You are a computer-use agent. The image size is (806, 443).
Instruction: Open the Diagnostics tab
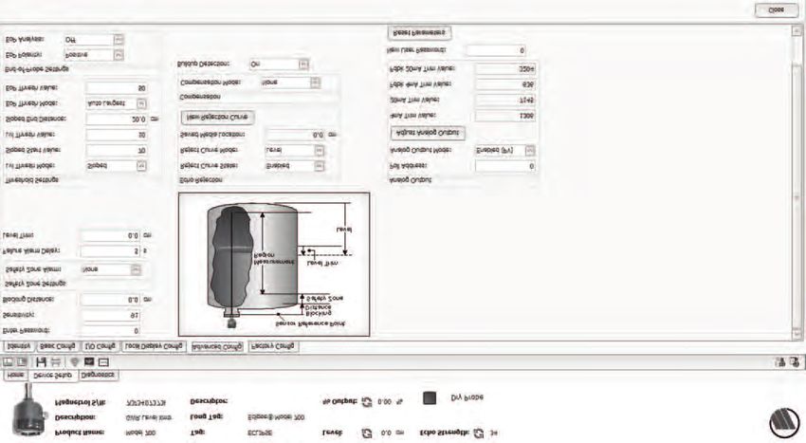95,376
